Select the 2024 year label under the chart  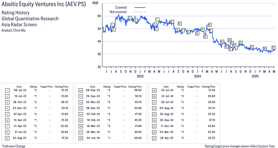pos(198,76)
